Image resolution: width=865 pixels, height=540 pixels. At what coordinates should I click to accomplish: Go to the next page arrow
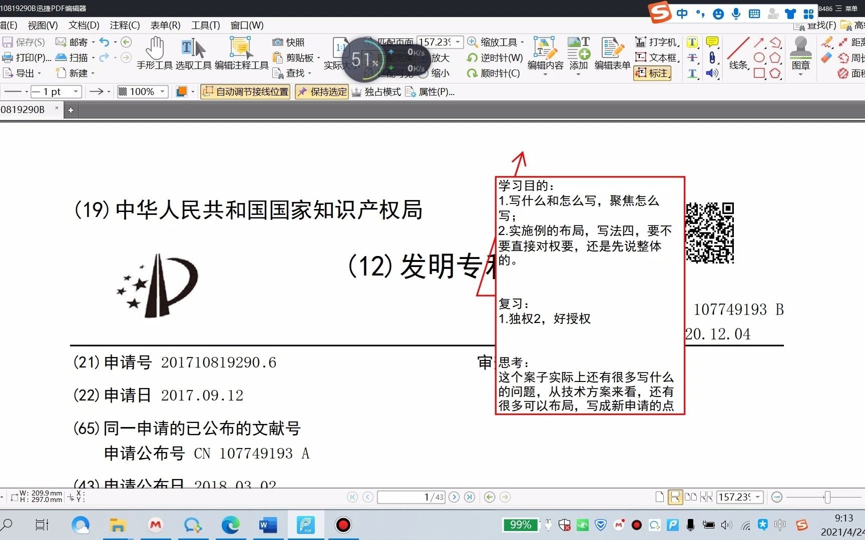point(454,497)
